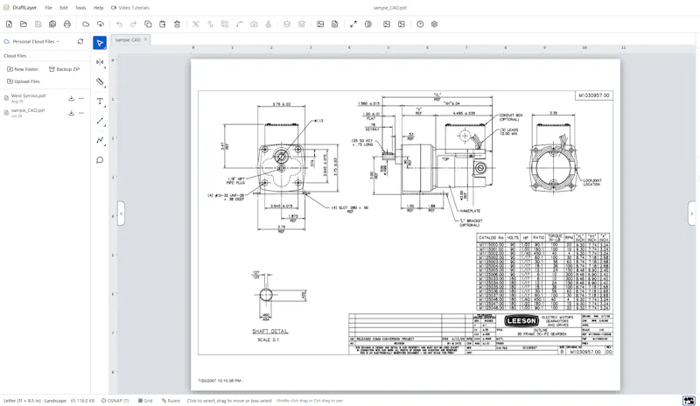
Task: Select the mirror/flip tool
Action: [100, 62]
